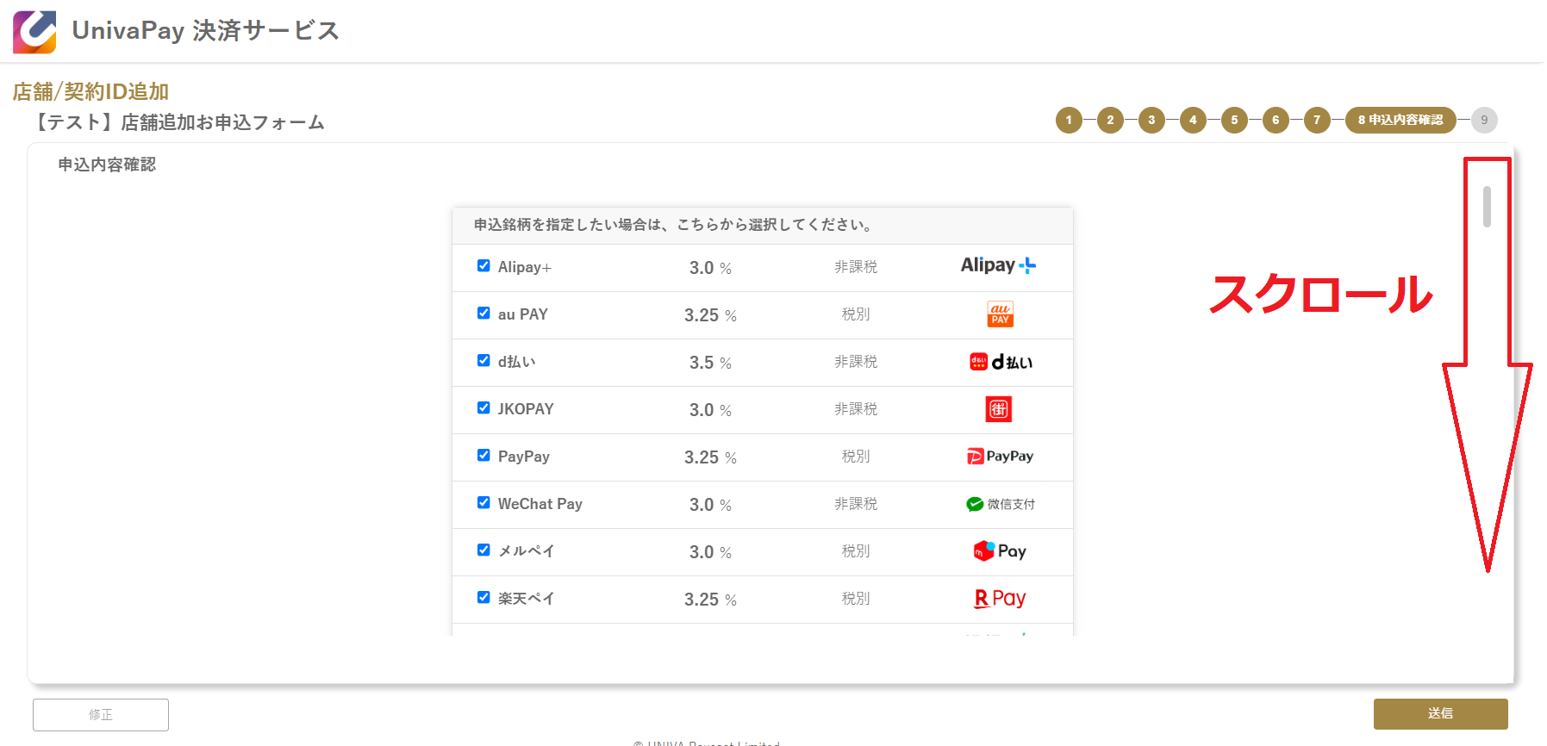Click 税別 tax label in 楽天ペイ row
This screenshot has height=746, width=1547.
[x=856, y=599]
